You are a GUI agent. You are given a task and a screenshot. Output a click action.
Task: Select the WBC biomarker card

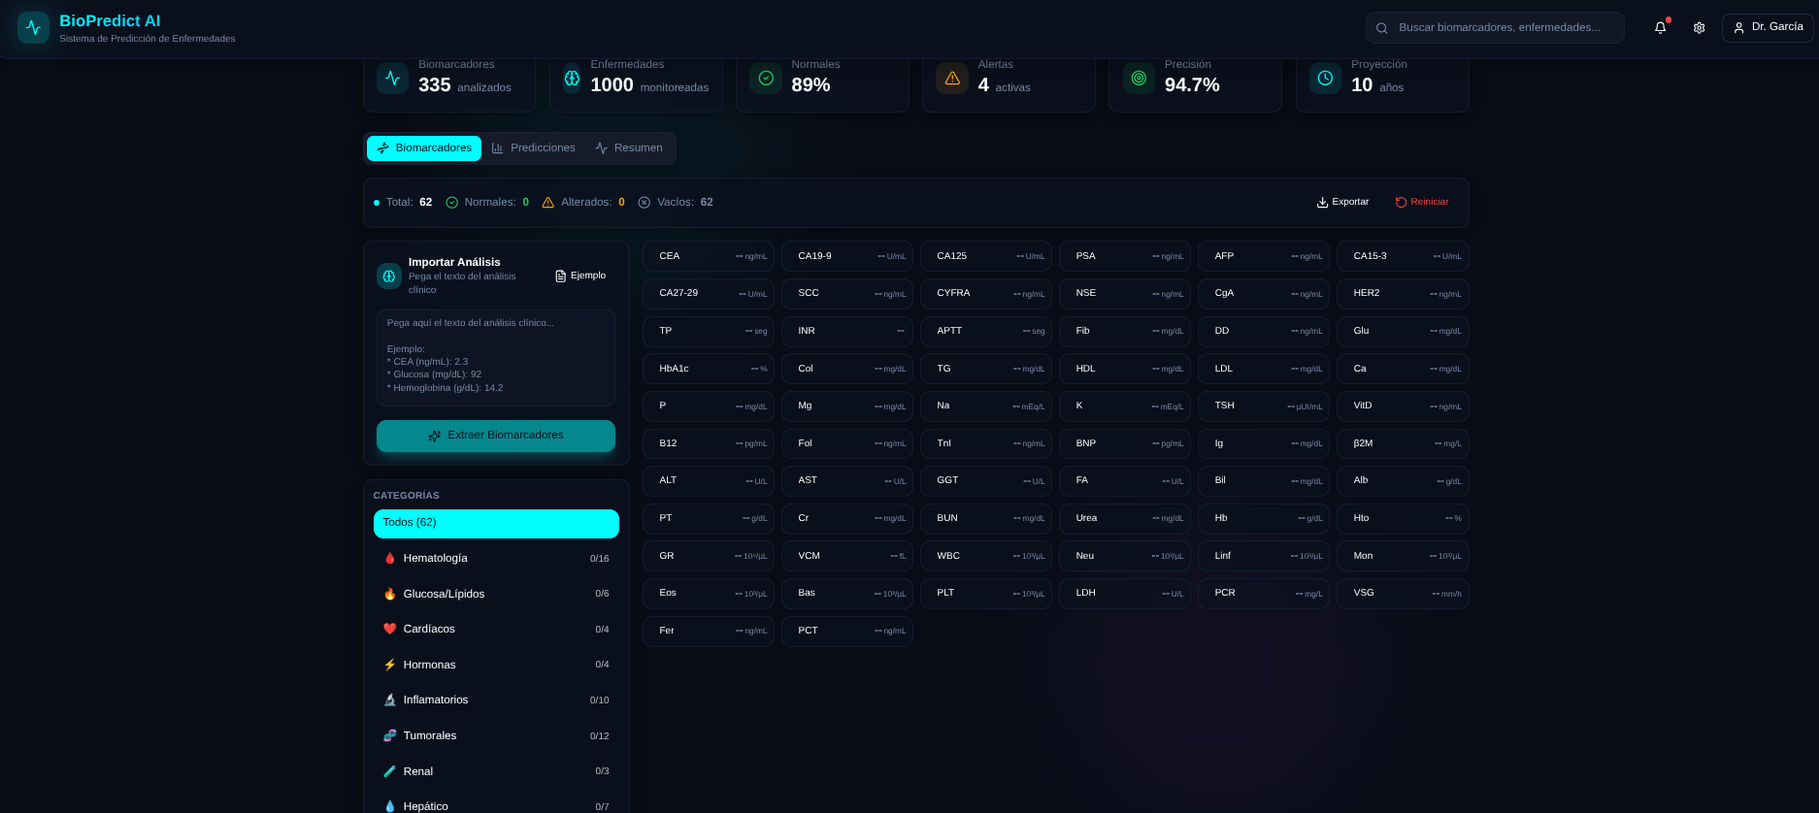coord(986,556)
